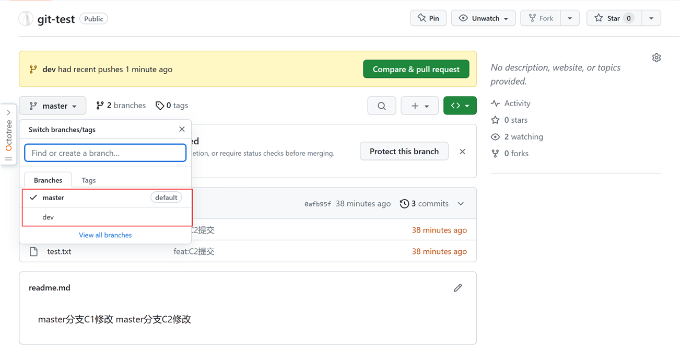Viewport: 681px width, 348px height.
Task: Open the master branch dropdown
Action: [53, 106]
